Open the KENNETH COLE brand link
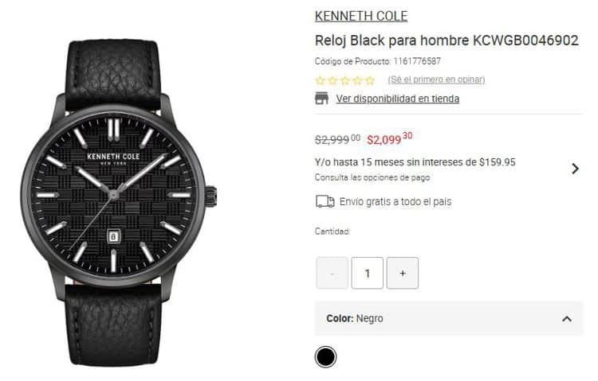 point(361,16)
